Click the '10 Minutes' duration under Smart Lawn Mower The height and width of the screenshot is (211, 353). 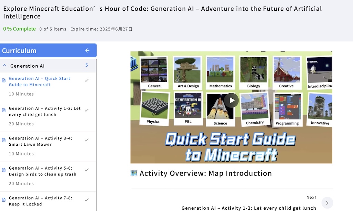tap(21, 154)
